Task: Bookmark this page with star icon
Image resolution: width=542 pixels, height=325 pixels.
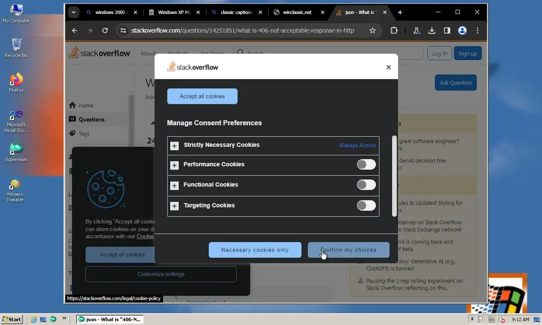Action: click(x=373, y=30)
